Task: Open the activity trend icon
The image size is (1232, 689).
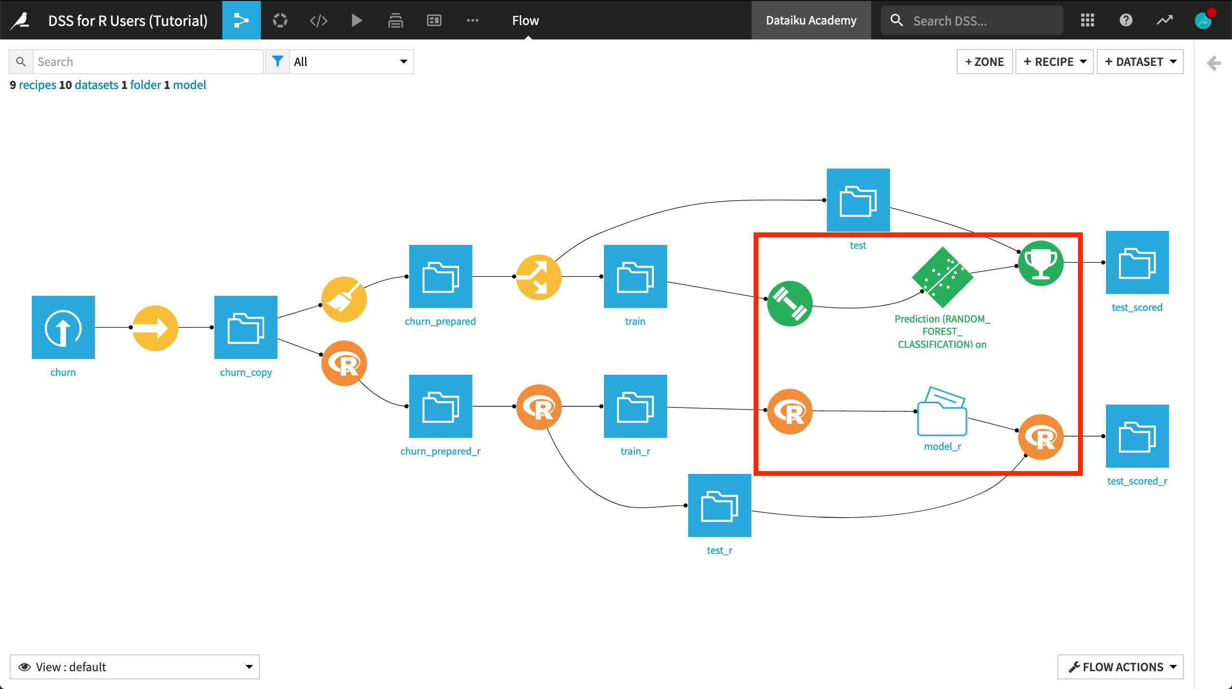Action: click(1165, 20)
